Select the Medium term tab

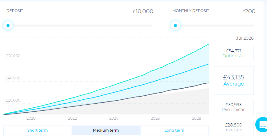click(106, 130)
